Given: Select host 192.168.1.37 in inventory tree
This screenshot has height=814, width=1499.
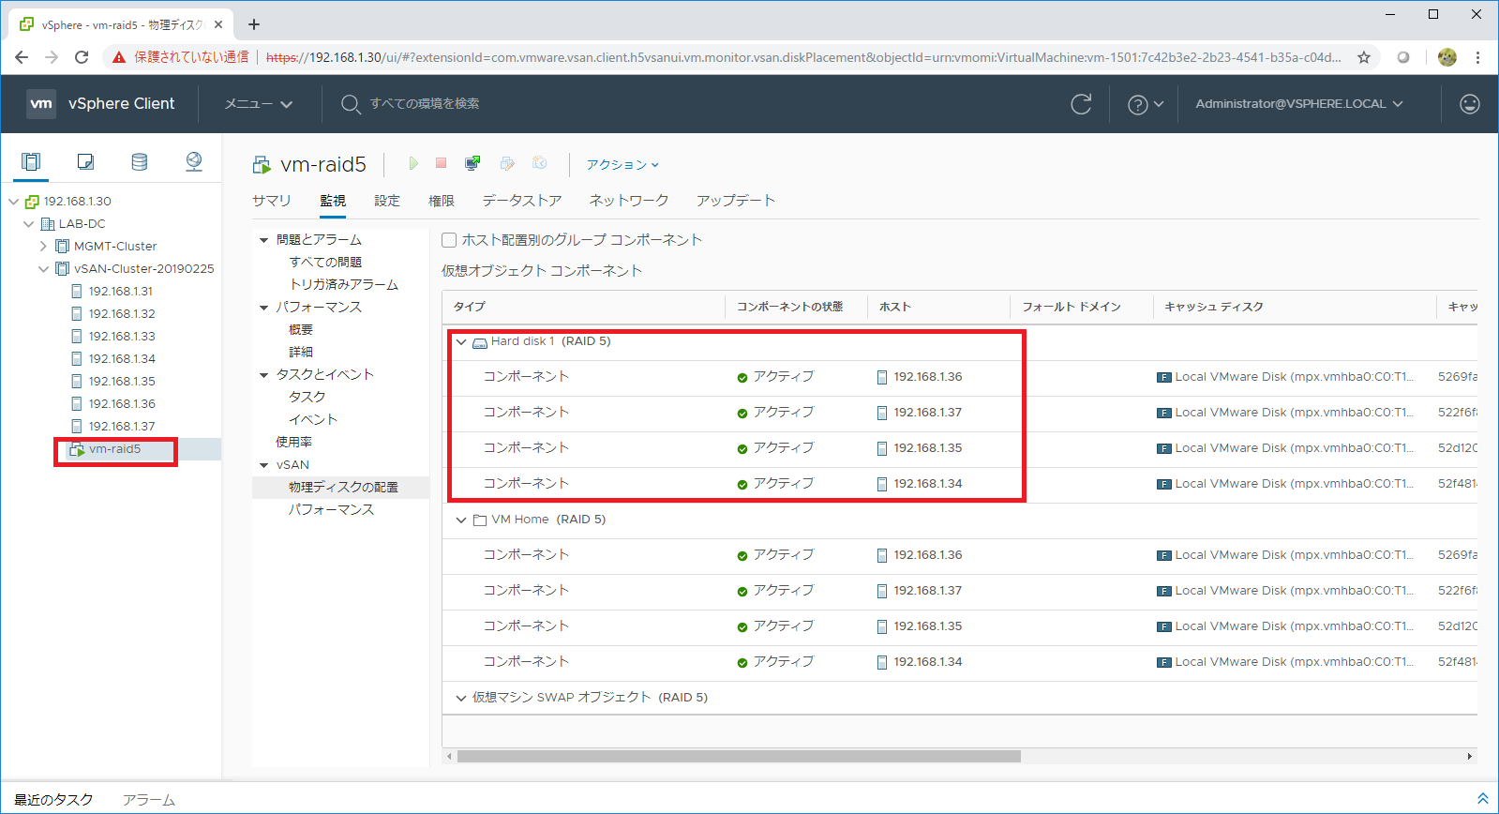Looking at the screenshot, I should (x=122, y=426).
